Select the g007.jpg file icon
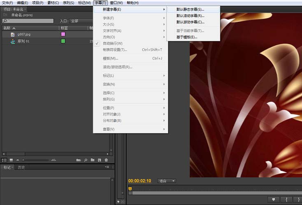 coord(12,34)
